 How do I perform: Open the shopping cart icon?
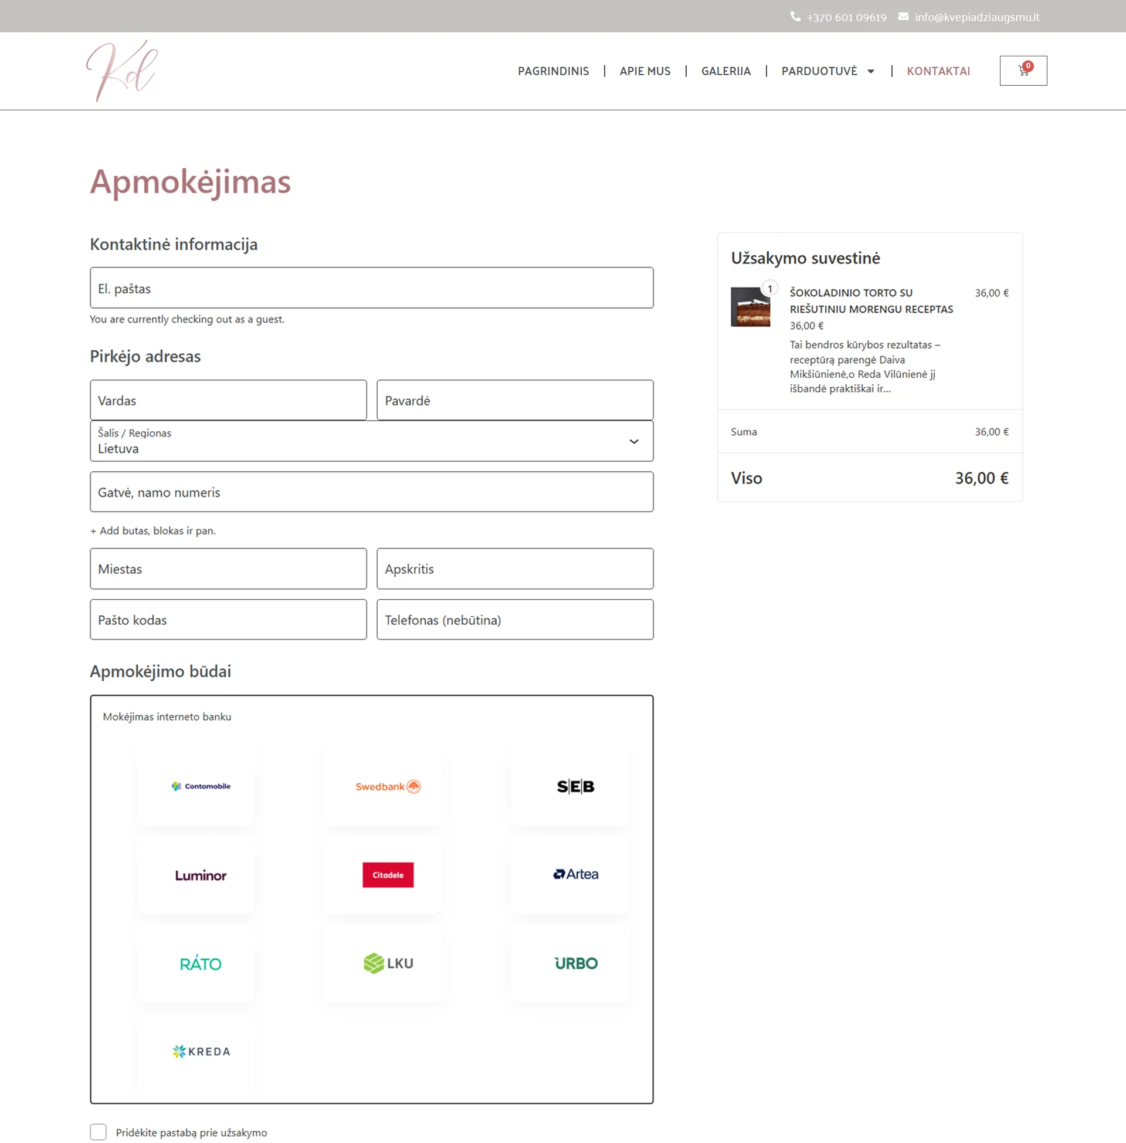click(1023, 70)
